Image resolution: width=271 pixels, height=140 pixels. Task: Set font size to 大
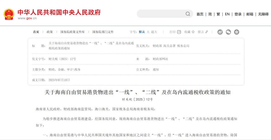click(x=148, y=32)
